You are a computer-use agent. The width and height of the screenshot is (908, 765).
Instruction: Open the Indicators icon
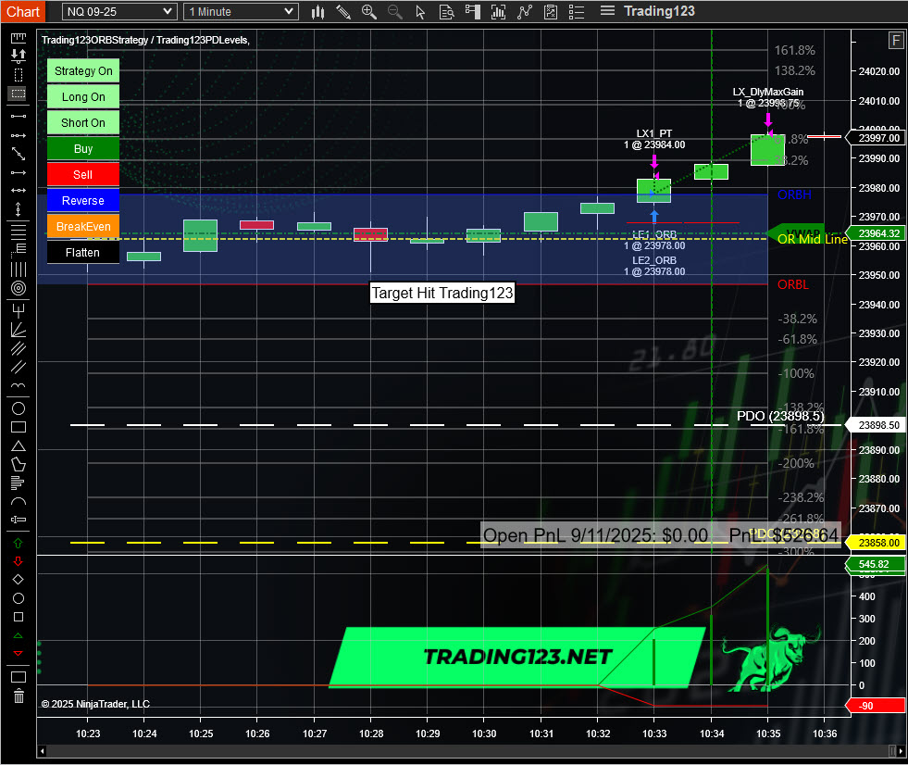[x=524, y=12]
